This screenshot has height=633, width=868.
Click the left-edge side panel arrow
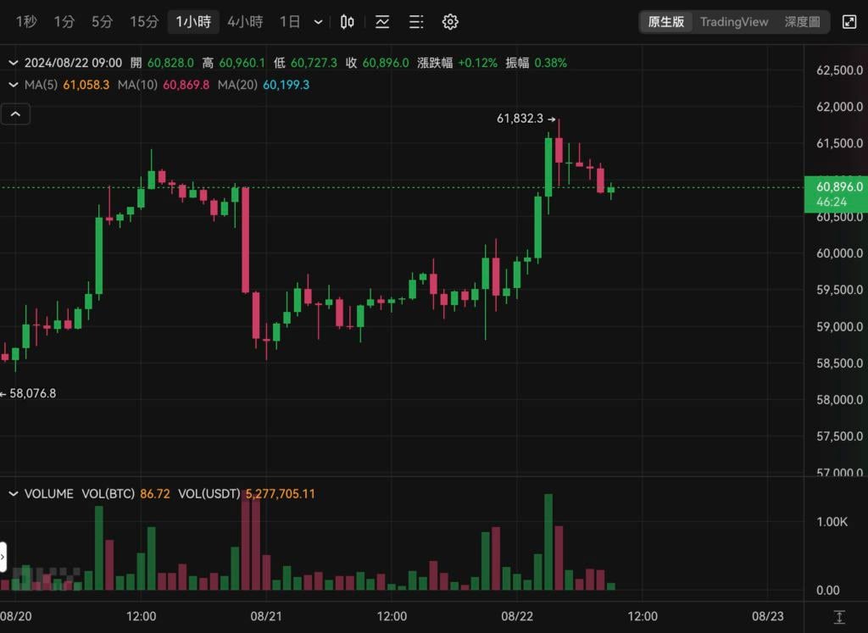tap(3, 557)
